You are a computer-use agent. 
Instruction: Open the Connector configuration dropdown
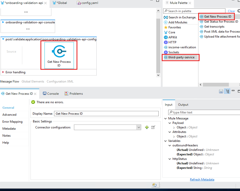point(139,127)
